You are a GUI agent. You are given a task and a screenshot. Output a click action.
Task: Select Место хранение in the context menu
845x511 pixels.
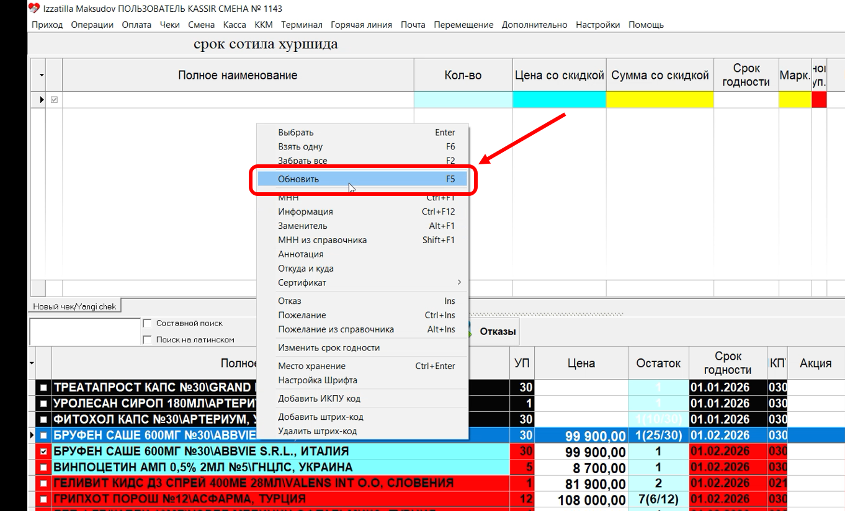(362, 366)
